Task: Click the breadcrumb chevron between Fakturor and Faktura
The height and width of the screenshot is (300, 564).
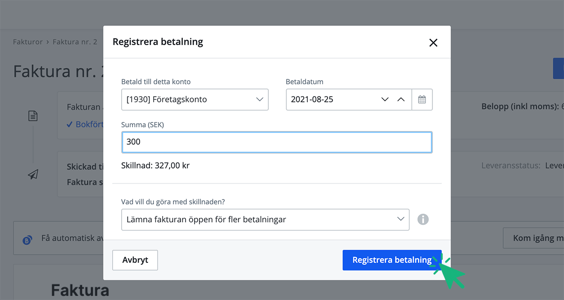Action: point(49,41)
